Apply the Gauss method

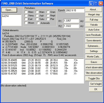click(x=94, y=62)
